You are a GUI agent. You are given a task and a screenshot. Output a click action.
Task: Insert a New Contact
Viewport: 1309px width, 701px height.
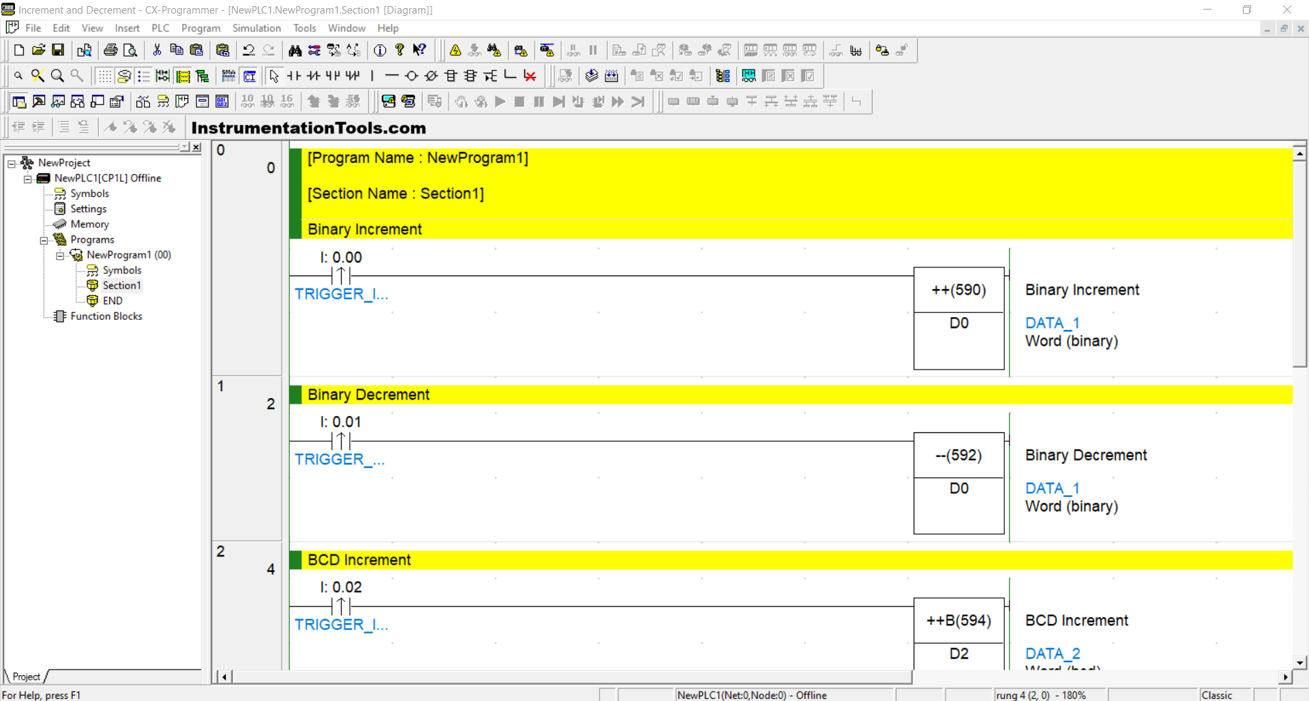294,76
